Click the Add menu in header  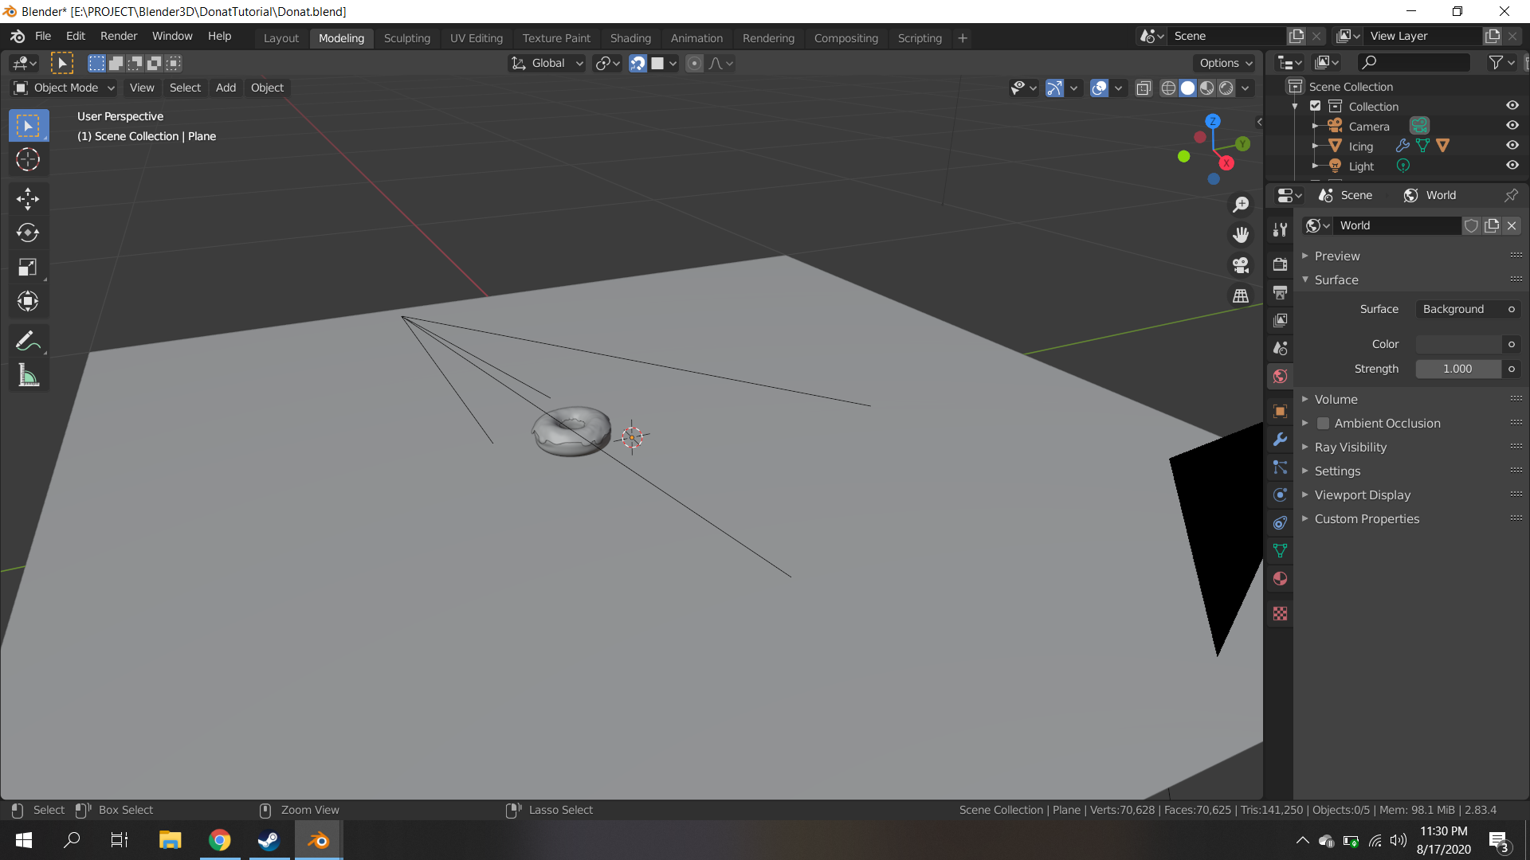click(225, 87)
